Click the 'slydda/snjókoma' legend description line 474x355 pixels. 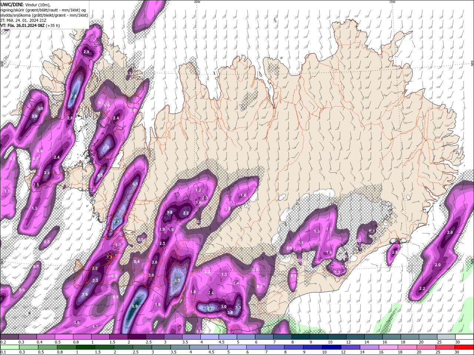tap(44, 15)
